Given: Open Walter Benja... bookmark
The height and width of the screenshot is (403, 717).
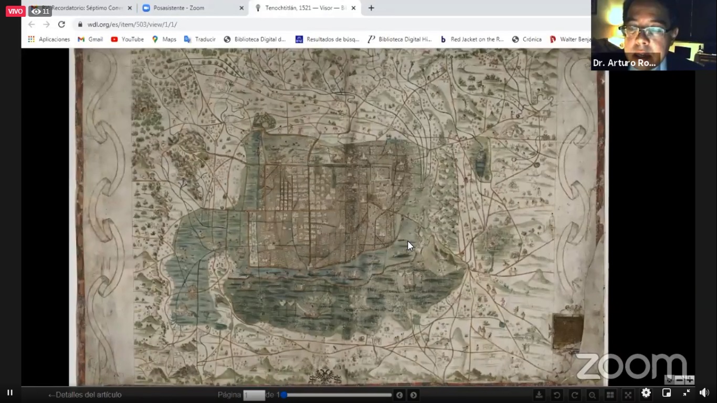Looking at the screenshot, I should click(570, 39).
